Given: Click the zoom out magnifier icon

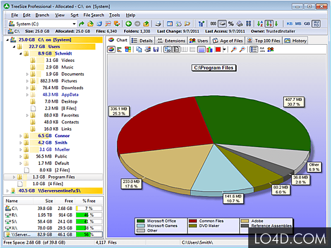Looking at the screenshot, I should pos(242,50).
